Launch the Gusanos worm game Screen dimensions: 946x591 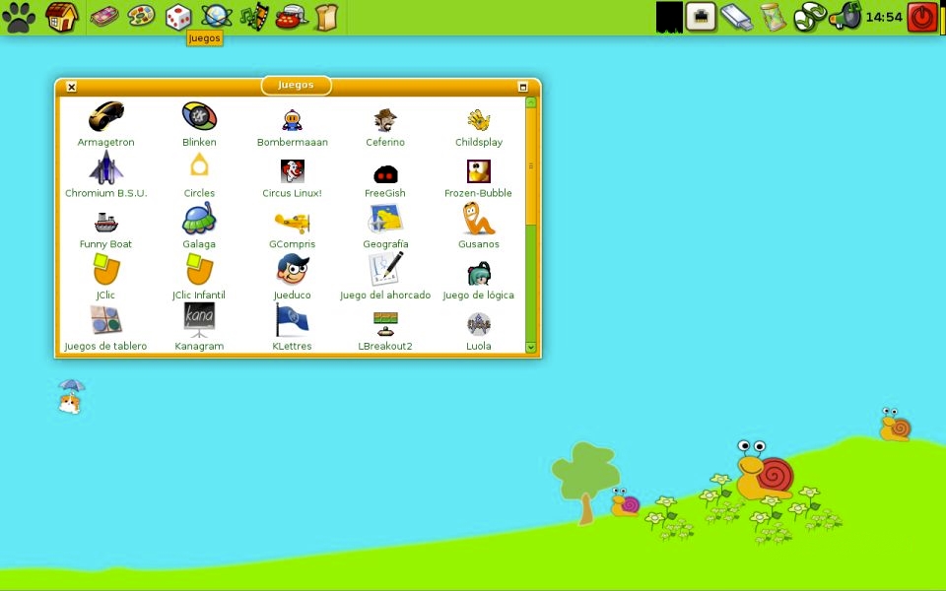point(479,219)
